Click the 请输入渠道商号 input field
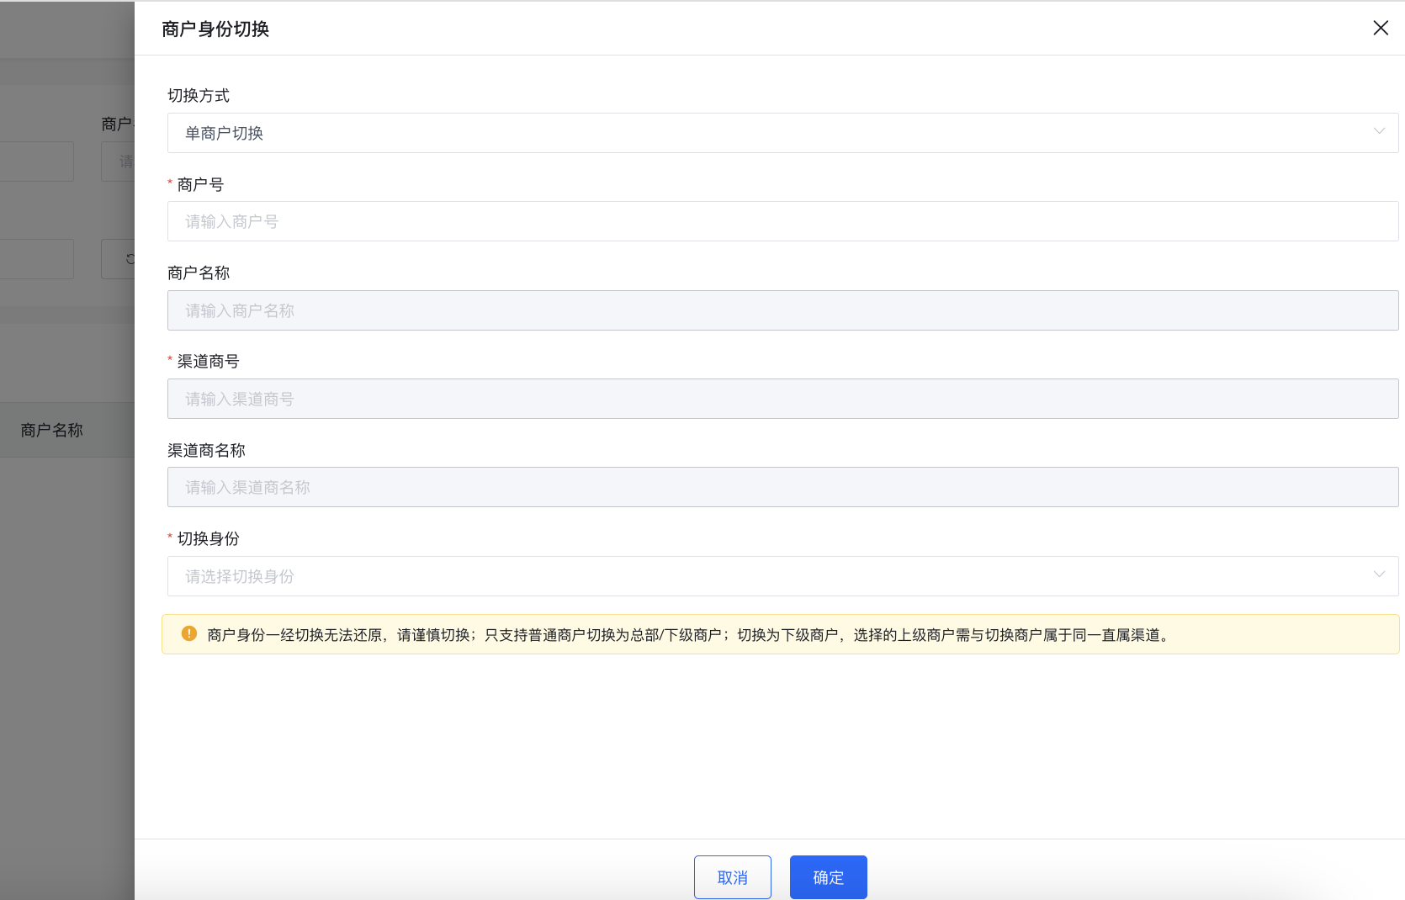This screenshot has height=900, width=1405. 782,399
